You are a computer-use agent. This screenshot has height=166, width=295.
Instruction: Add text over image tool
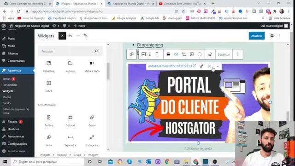click(192, 54)
